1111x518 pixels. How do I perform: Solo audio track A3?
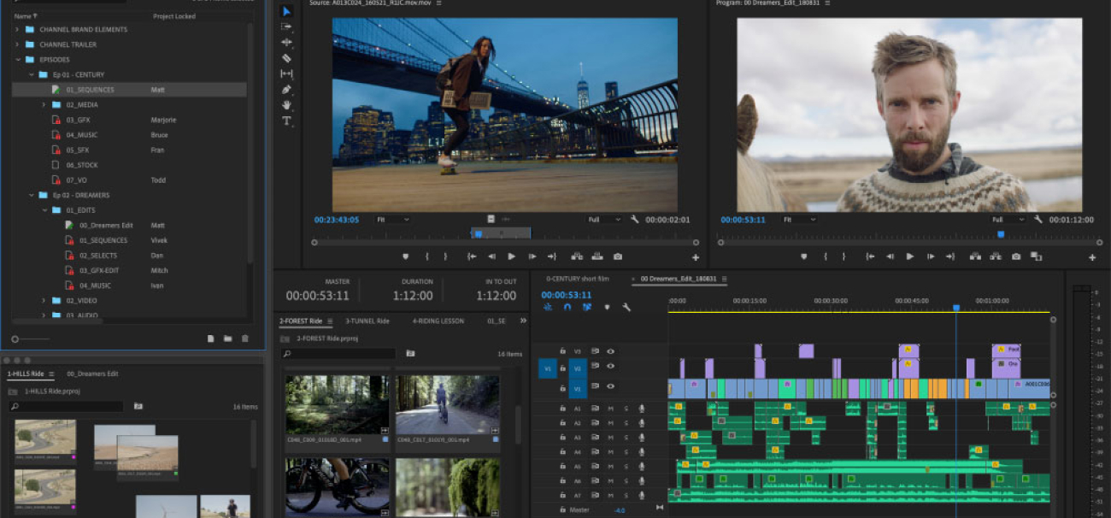click(x=626, y=437)
